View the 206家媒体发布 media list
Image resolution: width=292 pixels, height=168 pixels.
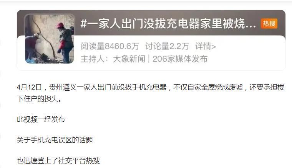(180, 59)
